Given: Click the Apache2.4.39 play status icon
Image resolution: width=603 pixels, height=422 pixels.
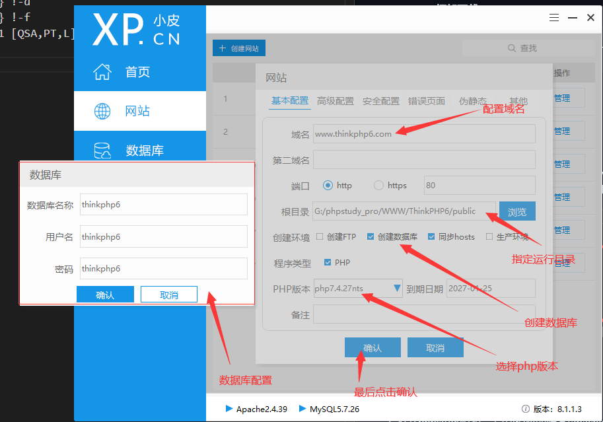Looking at the screenshot, I should [x=229, y=409].
